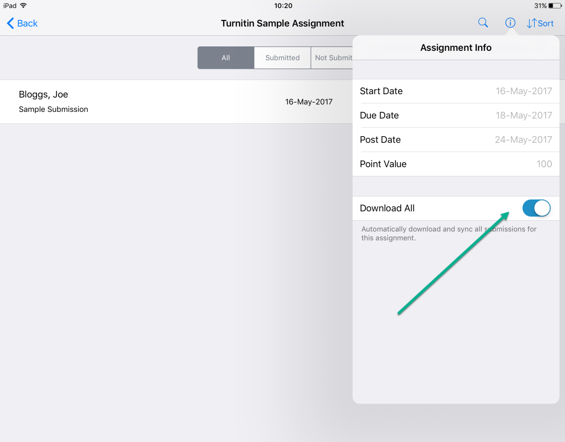Viewport: 565px width, 442px height.
Task: Select the Point Value row
Action: coord(456,164)
